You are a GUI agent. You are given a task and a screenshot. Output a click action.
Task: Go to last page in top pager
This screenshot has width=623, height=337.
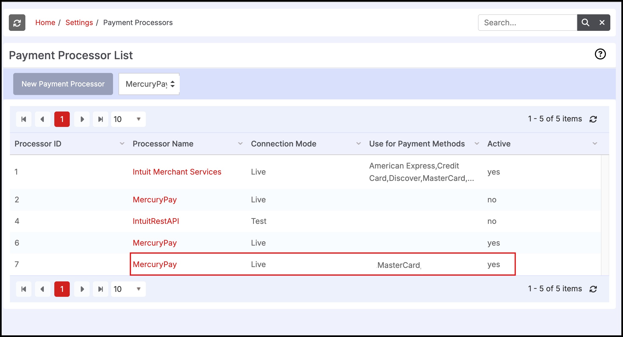(101, 119)
